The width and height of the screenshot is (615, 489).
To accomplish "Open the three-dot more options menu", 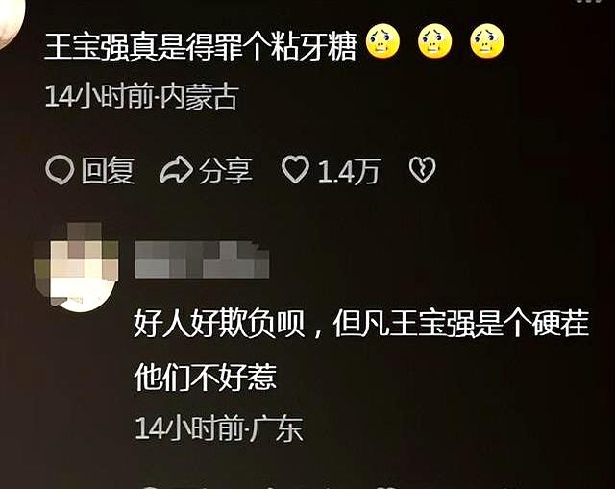I will pos(589,2).
